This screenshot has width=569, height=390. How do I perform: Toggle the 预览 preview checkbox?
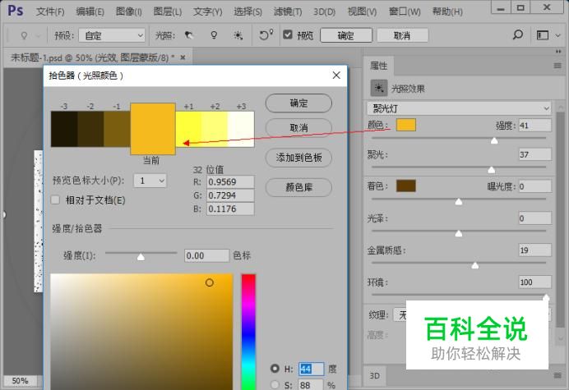tap(288, 34)
